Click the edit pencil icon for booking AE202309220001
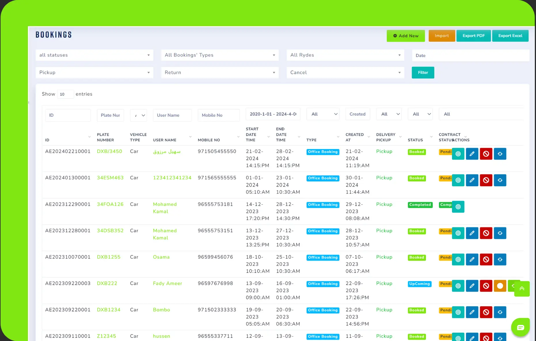Image resolution: width=536 pixels, height=341 pixels. click(472, 312)
